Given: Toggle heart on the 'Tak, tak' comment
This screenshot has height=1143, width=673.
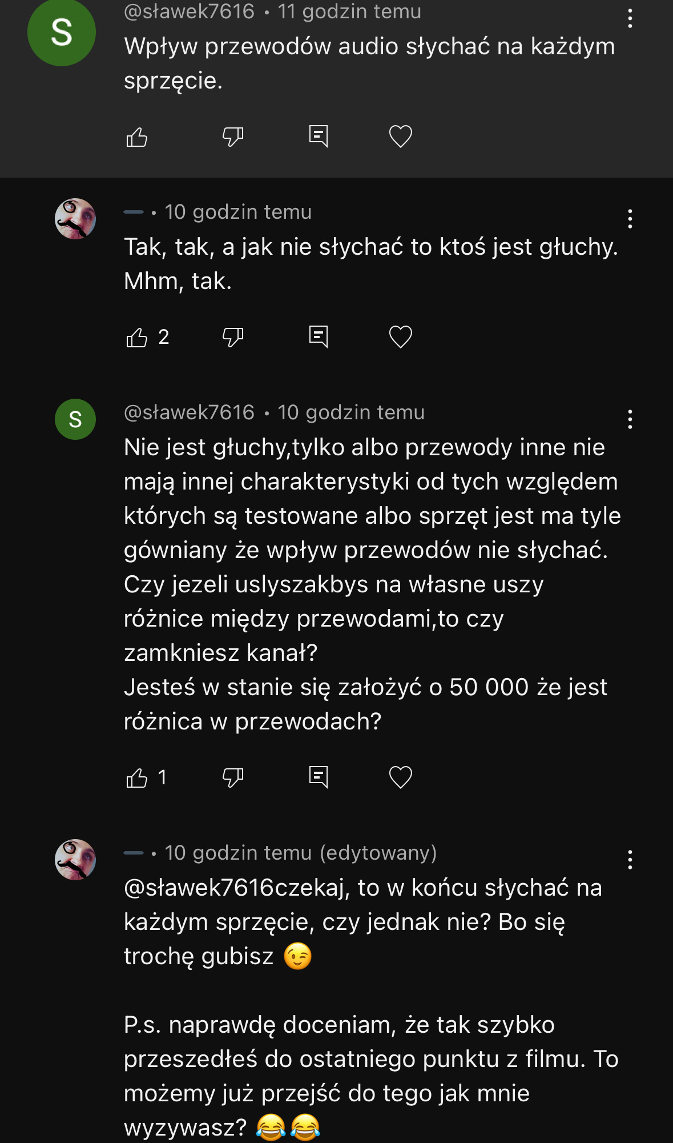Looking at the screenshot, I should [400, 337].
